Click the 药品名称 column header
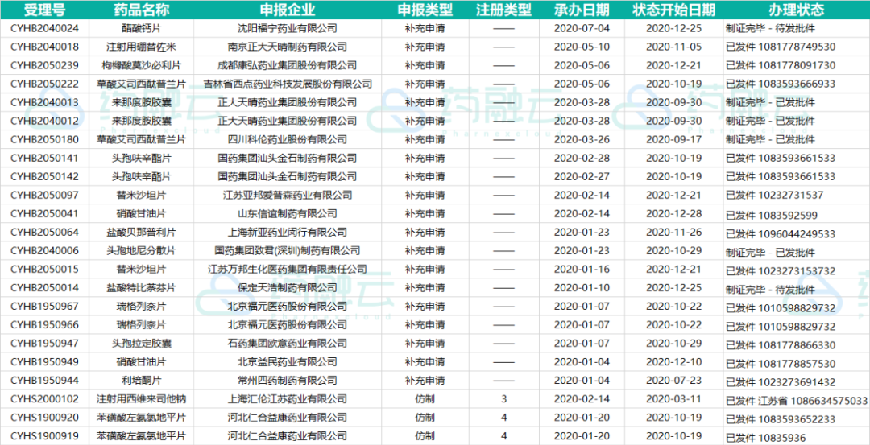 pos(142,10)
